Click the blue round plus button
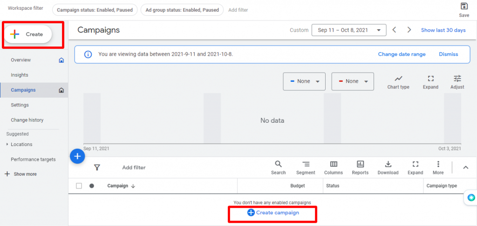 pos(77,156)
